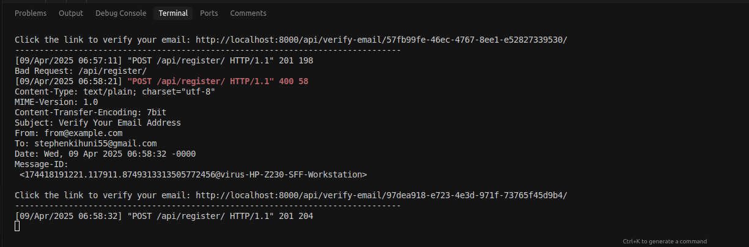
Task: Show the Debug Console panel
Action: (121, 13)
